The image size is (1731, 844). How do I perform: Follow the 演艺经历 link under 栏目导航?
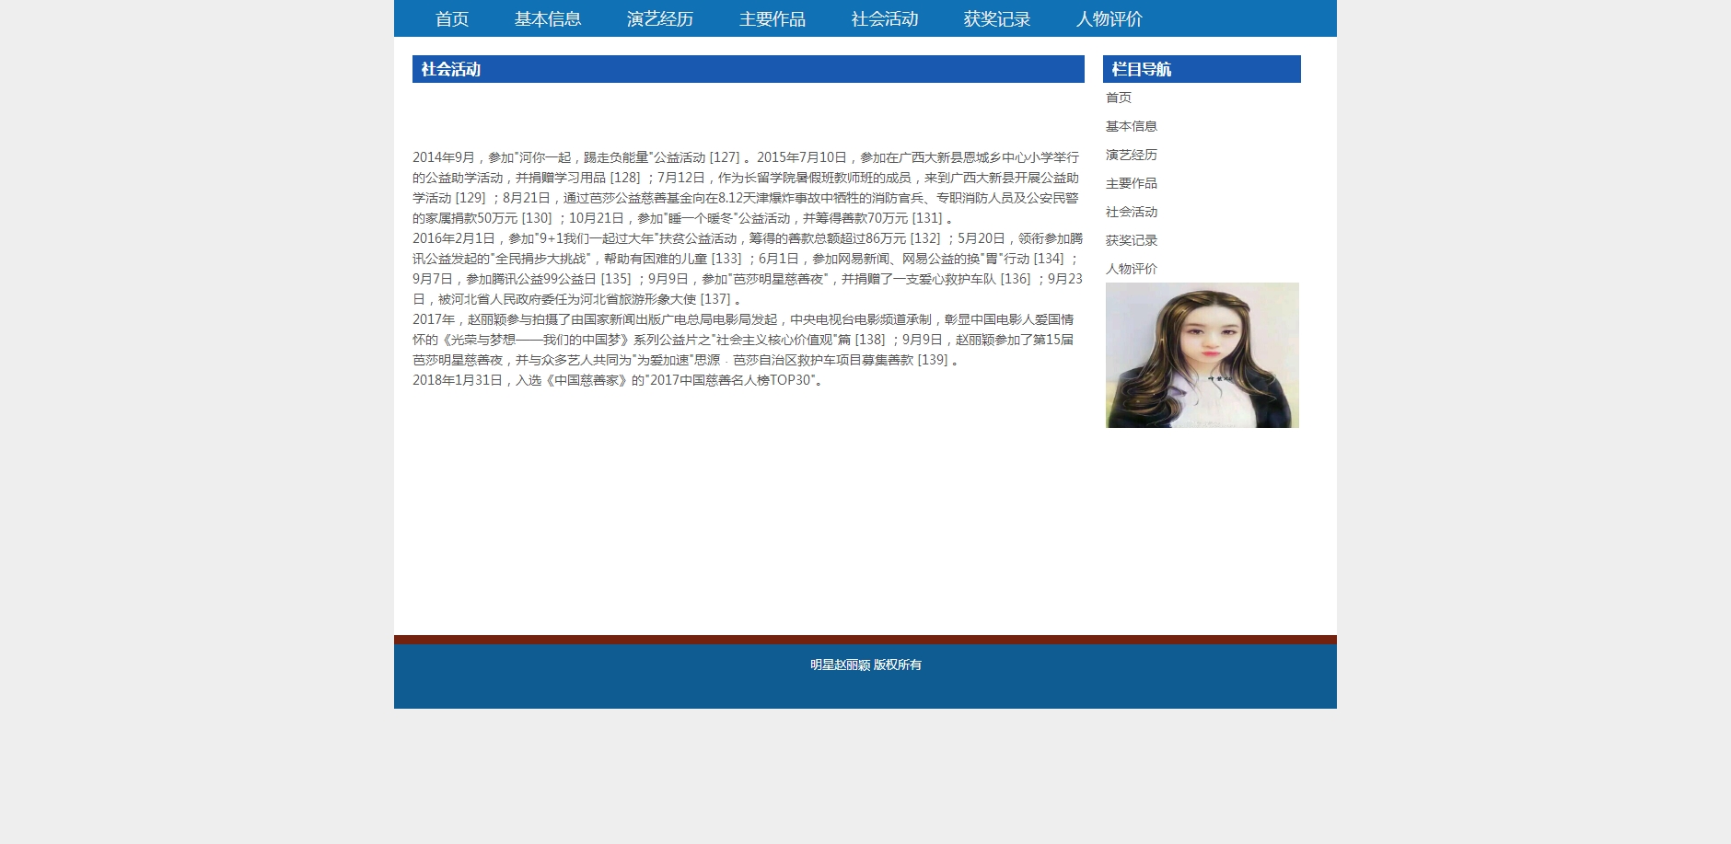[1131, 155]
